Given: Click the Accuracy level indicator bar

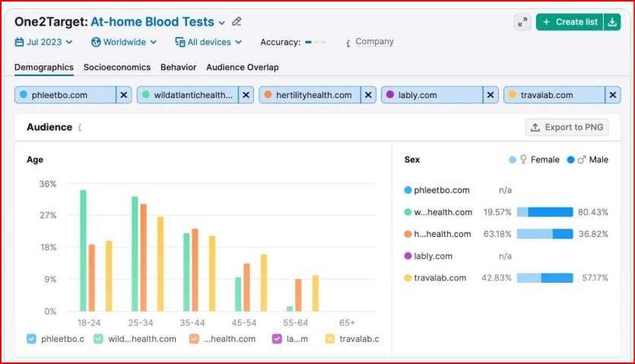Looking at the screenshot, I should [316, 42].
